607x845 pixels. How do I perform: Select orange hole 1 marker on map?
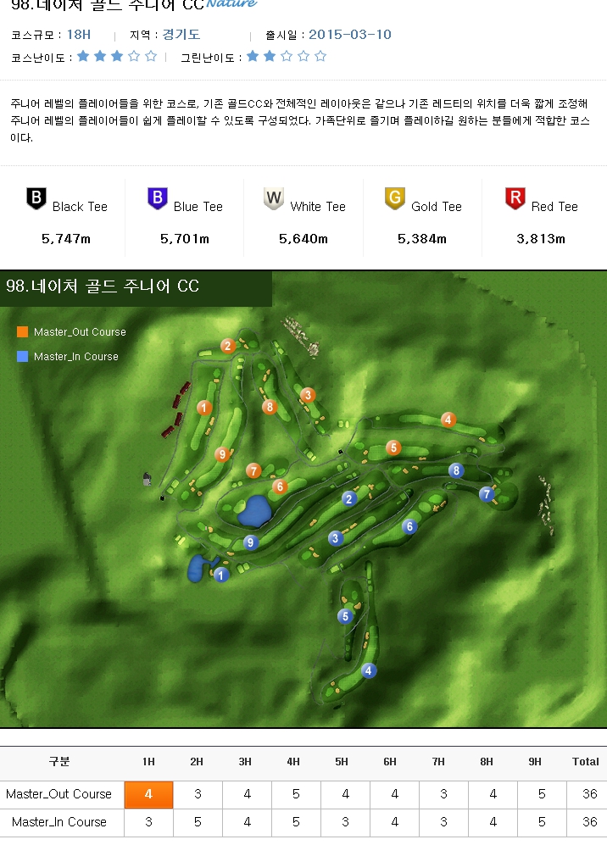(x=203, y=408)
